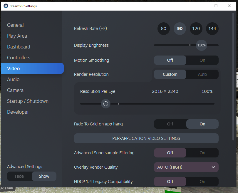Click the Display Brightness 130% slider handle
The width and height of the screenshot is (238, 193).
pos(202,45)
